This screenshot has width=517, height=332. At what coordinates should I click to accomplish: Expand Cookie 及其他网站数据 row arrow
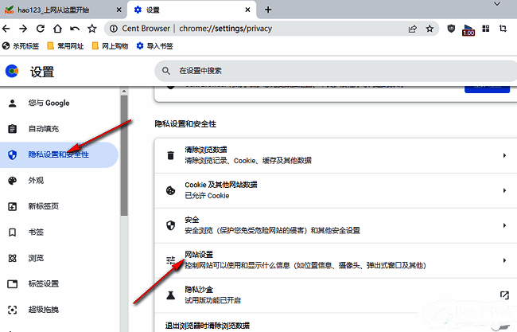(504, 190)
